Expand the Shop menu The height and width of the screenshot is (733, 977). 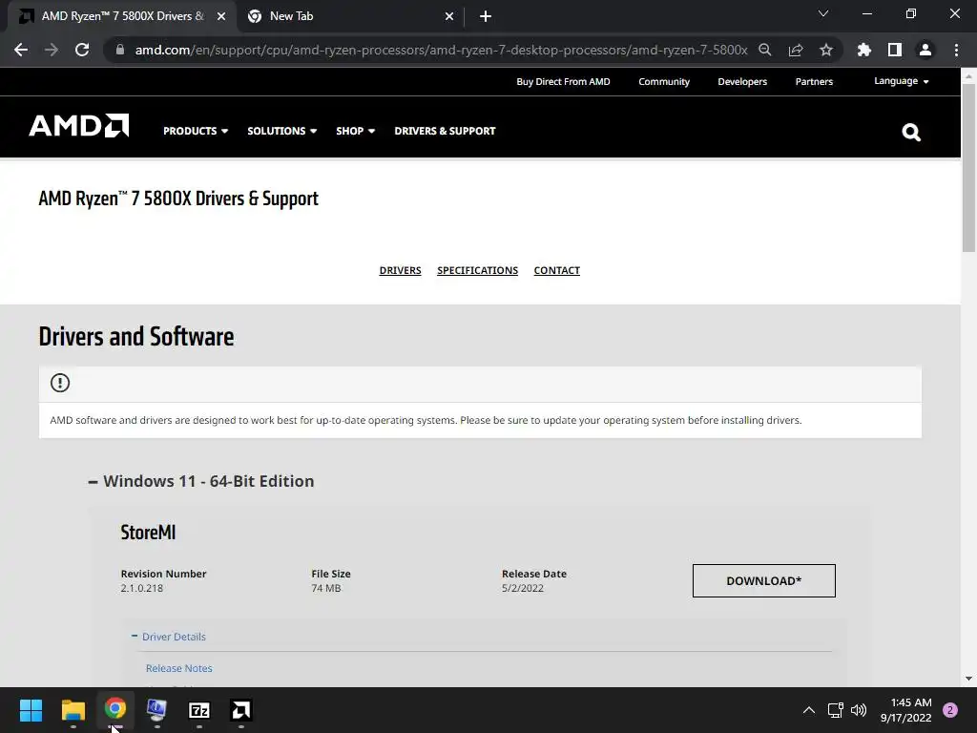(355, 131)
